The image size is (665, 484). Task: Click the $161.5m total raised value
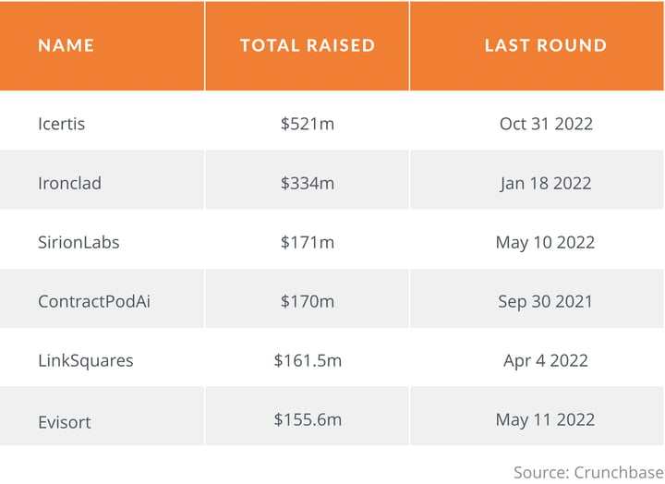pyautogui.click(x=308, y=360)
